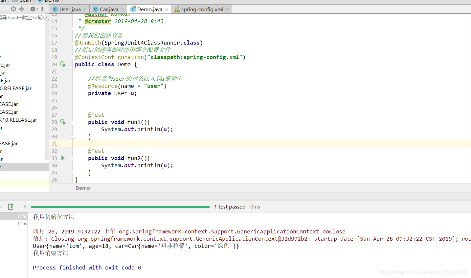Click console line '我是初始化方法'
Image resolution: width=471 pixels, height=278 pixels.
[54, 217]
